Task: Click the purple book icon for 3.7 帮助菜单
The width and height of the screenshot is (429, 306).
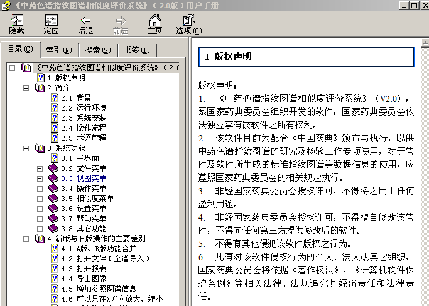Action: click(53, 219)
